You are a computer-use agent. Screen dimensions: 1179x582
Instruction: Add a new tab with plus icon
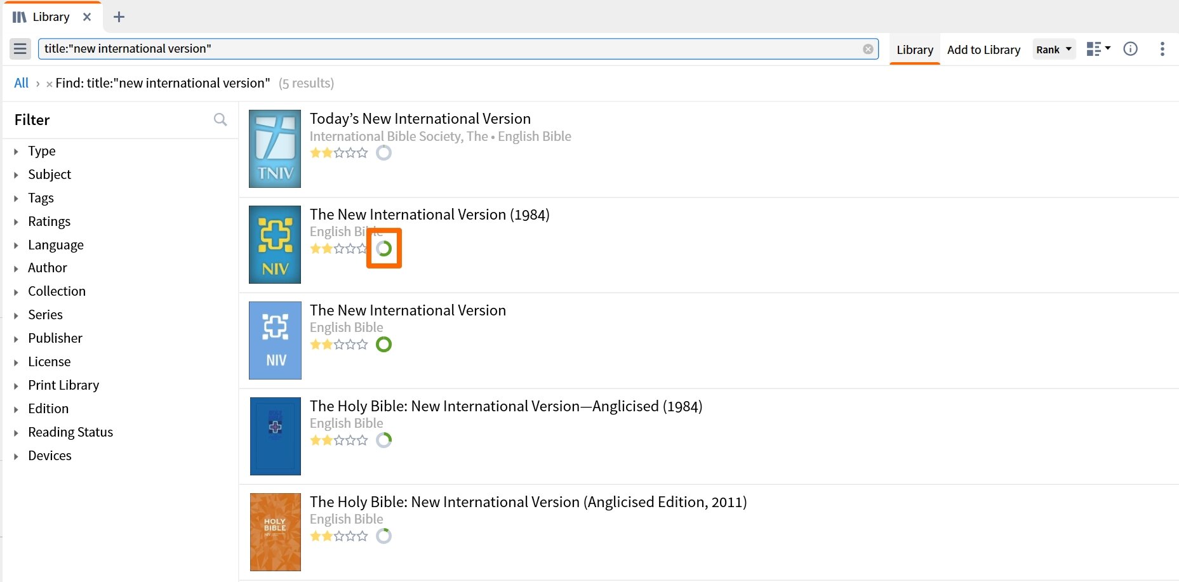(119, 17)
